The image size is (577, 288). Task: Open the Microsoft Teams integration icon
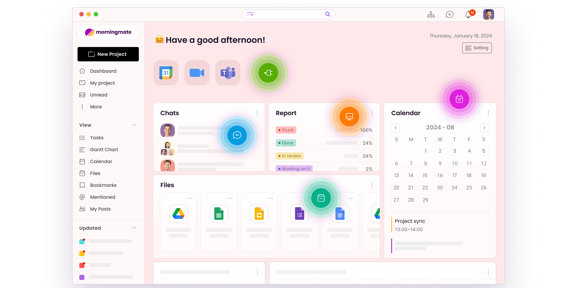[x=228, y=73]
